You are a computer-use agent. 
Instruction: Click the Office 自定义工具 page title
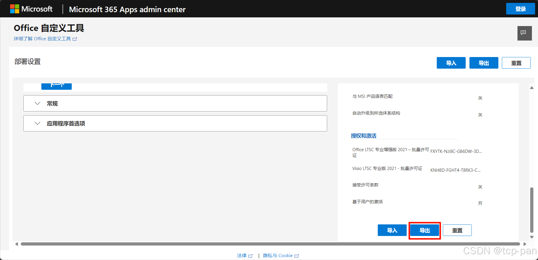point(49,28)
